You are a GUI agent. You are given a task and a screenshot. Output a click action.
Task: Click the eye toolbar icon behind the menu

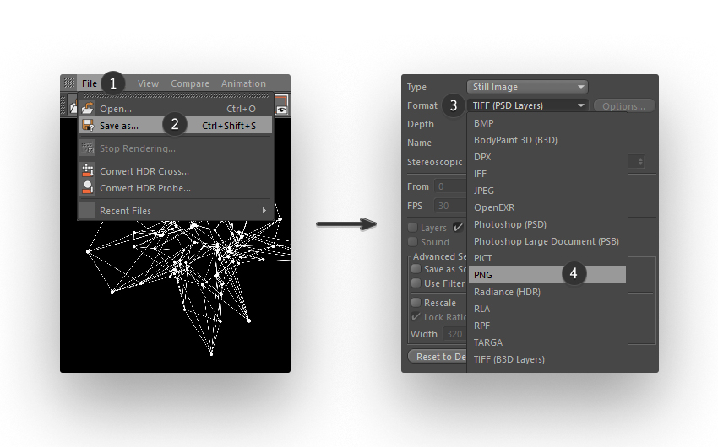click(281, 106)
